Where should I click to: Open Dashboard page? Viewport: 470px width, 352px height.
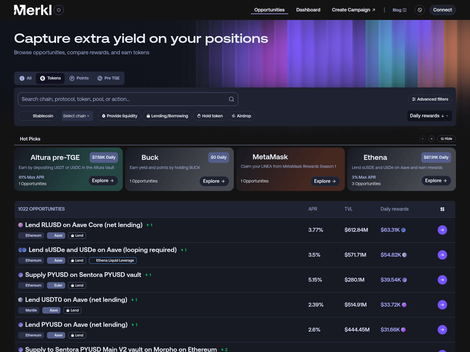308,10
